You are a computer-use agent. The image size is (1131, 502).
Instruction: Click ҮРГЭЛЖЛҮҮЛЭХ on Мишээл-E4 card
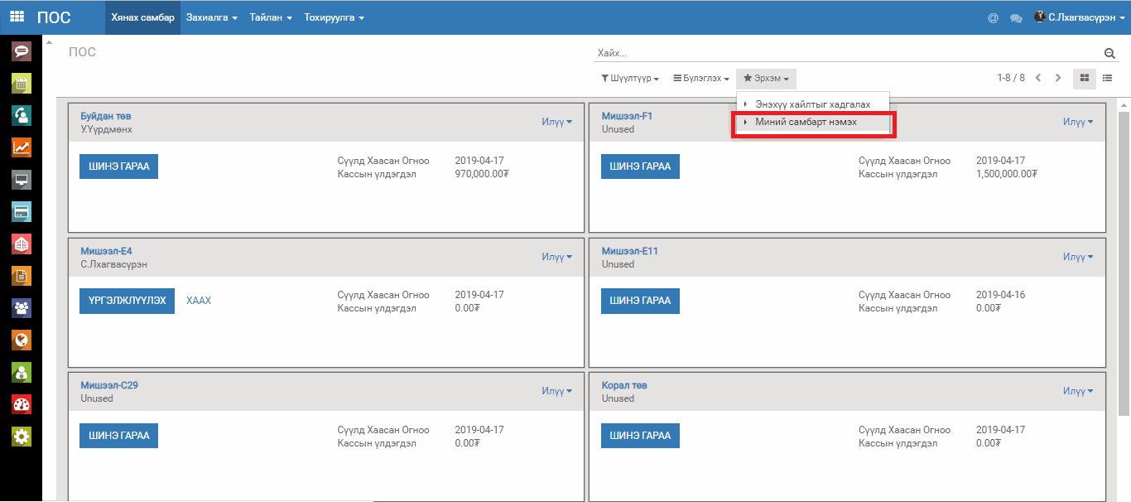tap(127, 301)
